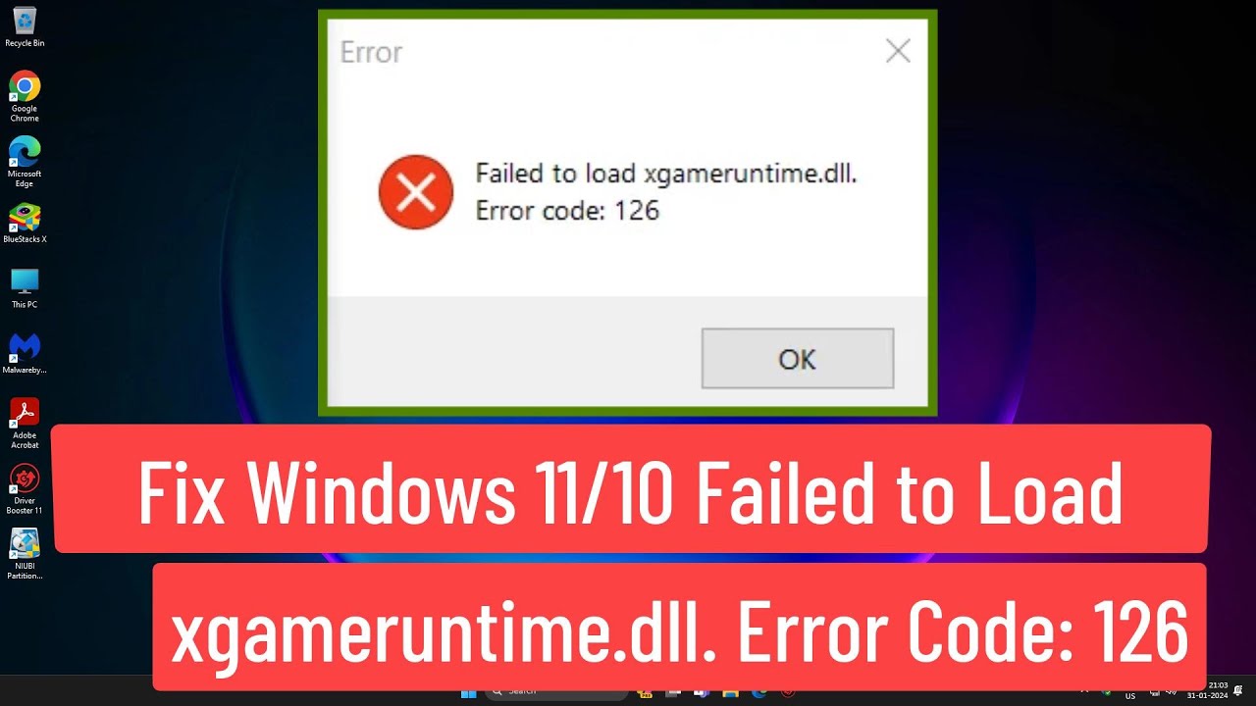
Task: Select the This PC desktop icon
Action: [x=25, y=288]
